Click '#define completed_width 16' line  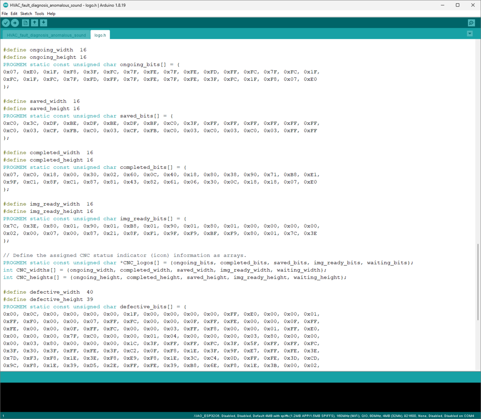[x=48, y=153]
